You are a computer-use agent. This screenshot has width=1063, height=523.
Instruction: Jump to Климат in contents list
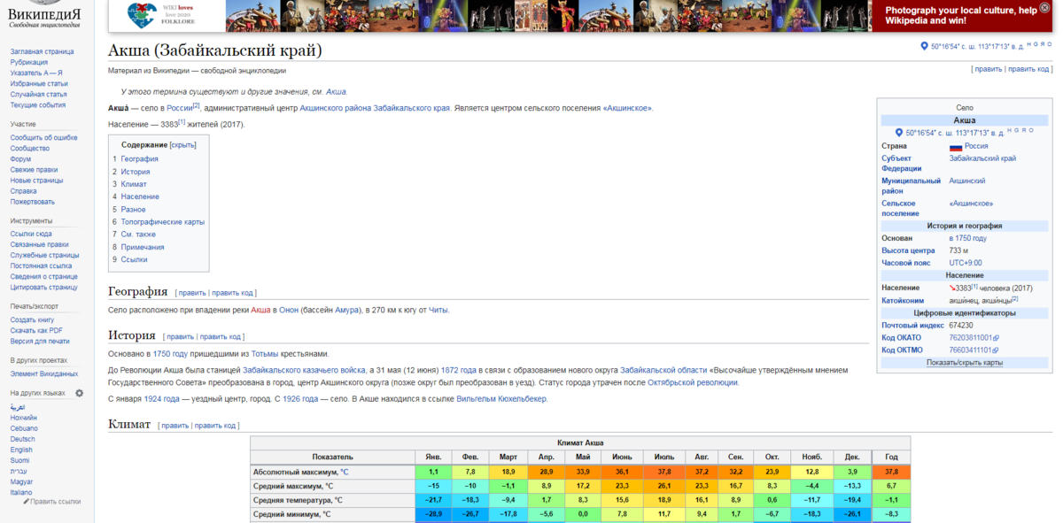click(x=134, y=184)
